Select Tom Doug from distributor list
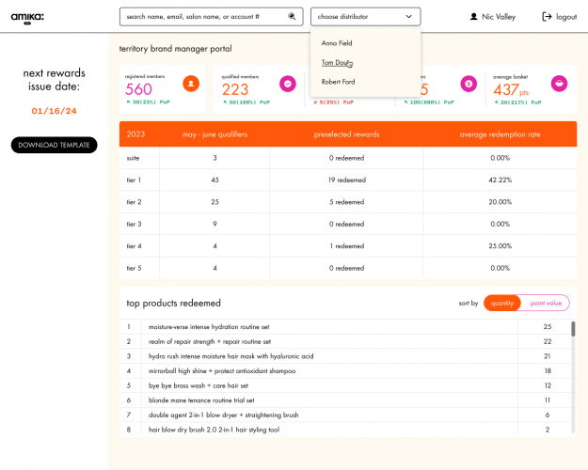The width and height of the screenshot is (588, 470). [x=335, y=63]
